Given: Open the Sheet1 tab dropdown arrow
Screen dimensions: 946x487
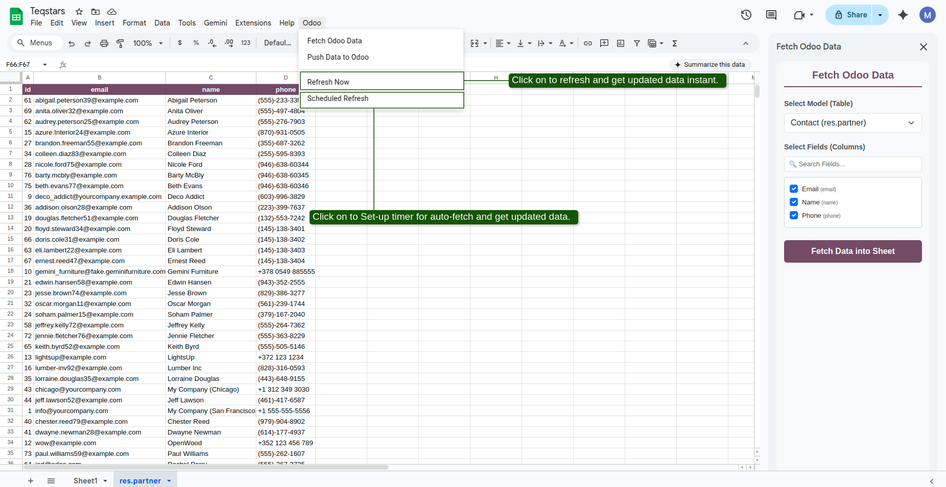Looking at the screenshot, I should coord(105,481).
